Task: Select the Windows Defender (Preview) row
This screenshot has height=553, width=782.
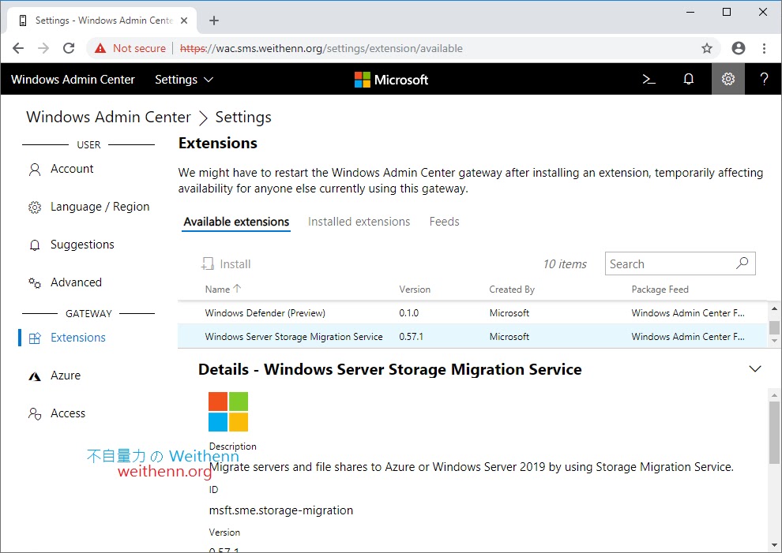Action: pyautogui.click(x=265, y=313)
